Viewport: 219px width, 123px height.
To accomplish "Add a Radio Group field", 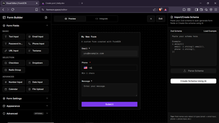I will [14, 70].
